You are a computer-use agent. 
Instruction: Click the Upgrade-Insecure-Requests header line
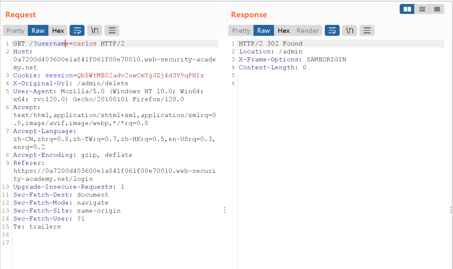pos(69,187)
